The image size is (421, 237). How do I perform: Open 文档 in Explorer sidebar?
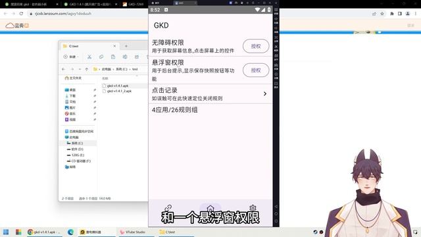[x=70, y=101]
